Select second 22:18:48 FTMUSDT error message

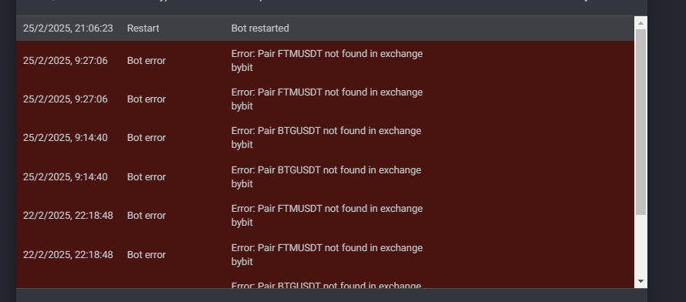click(327, 254)
